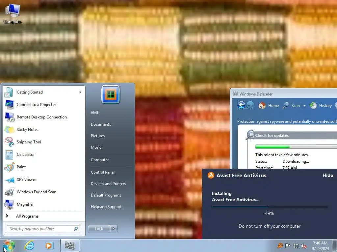This screenshot has height=252, width=337.
Task: Open Devices and Printers
Action: (x=108, y=184)
